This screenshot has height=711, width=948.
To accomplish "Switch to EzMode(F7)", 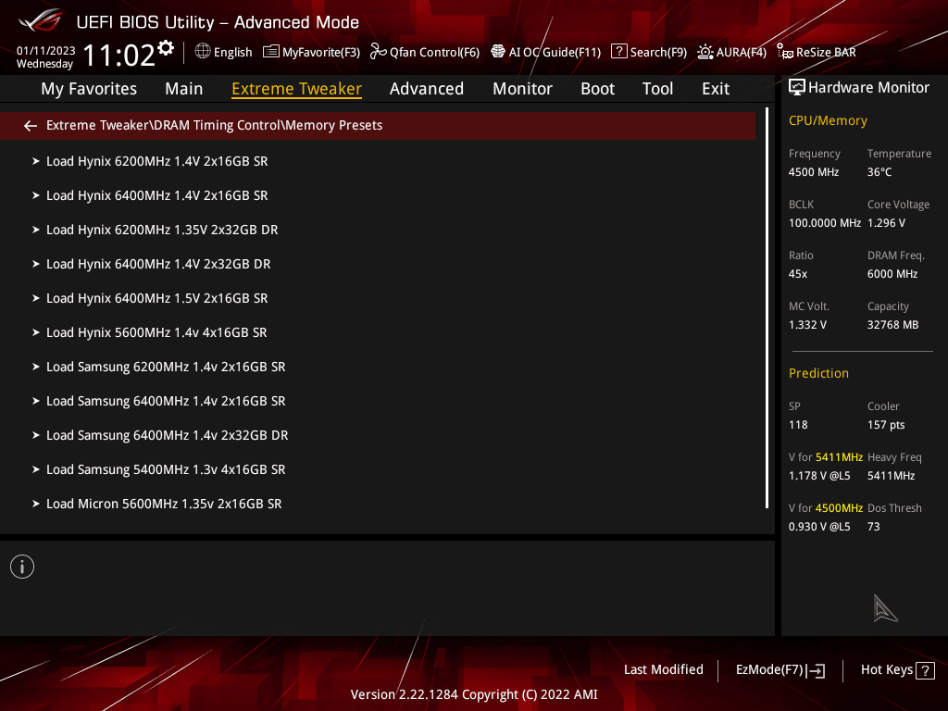I will coord(780,670).
